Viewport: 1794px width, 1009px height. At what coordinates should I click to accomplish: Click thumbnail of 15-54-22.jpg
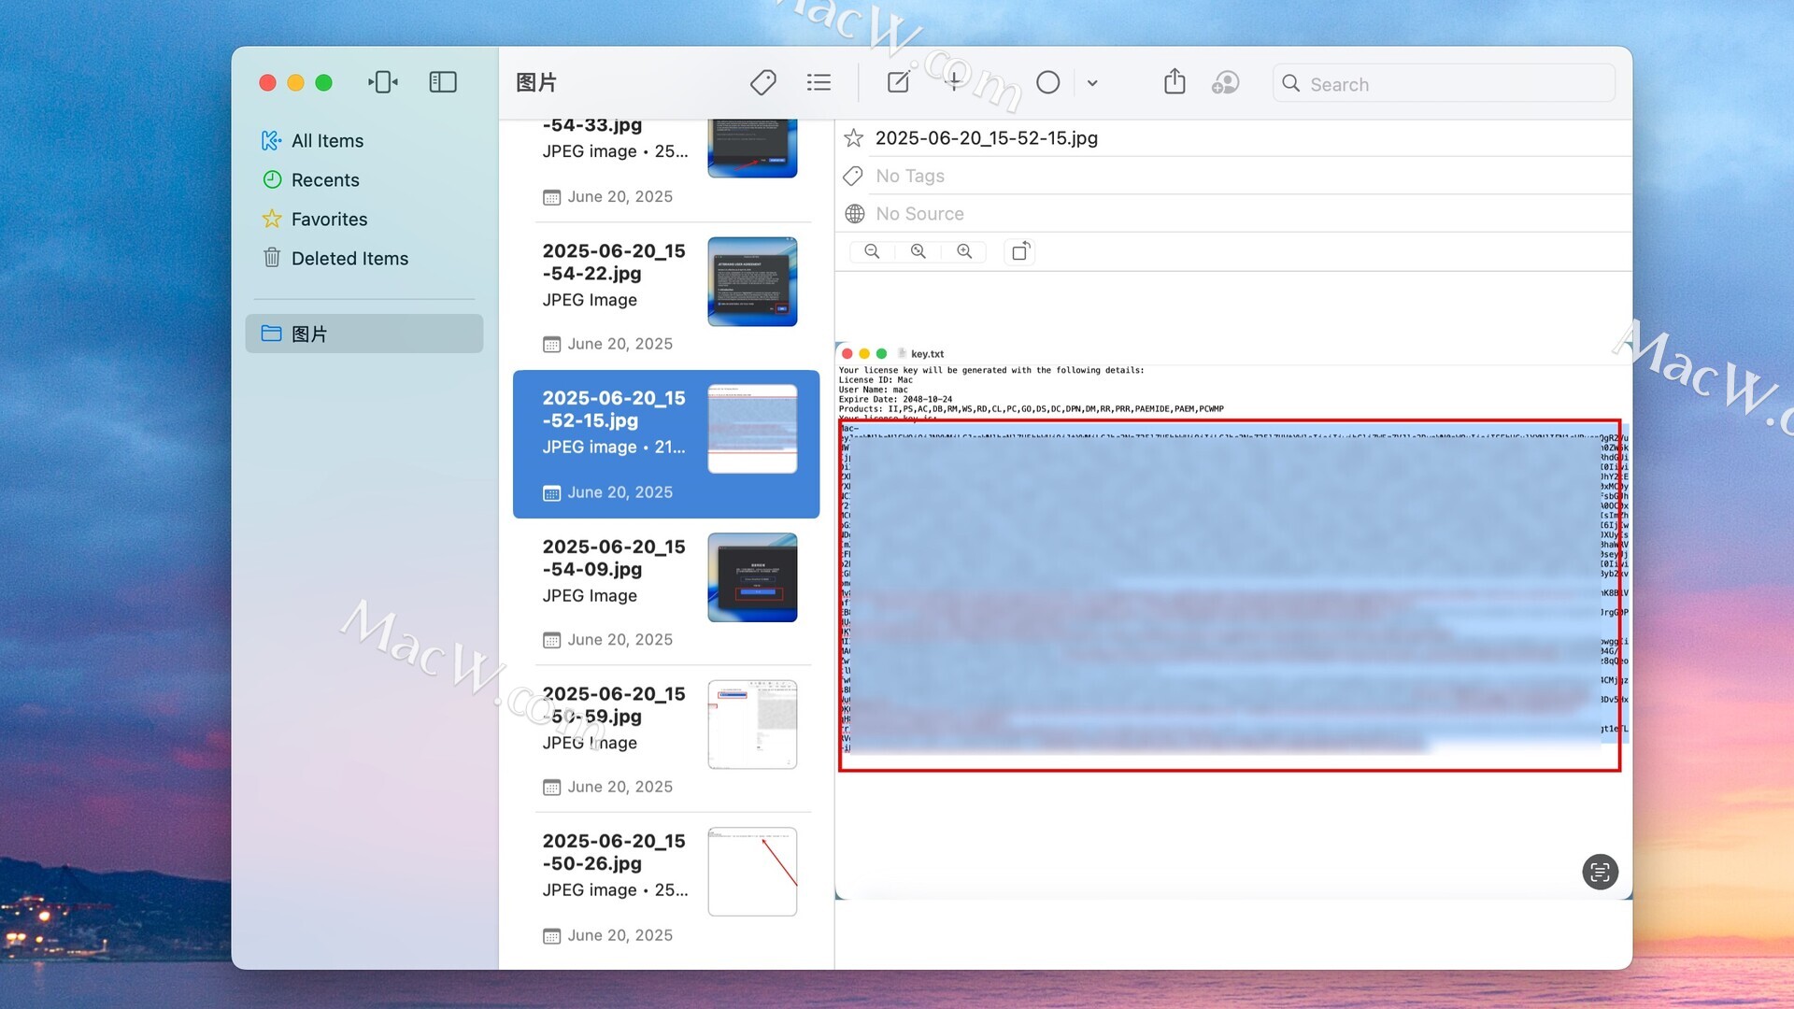(752, 281)
